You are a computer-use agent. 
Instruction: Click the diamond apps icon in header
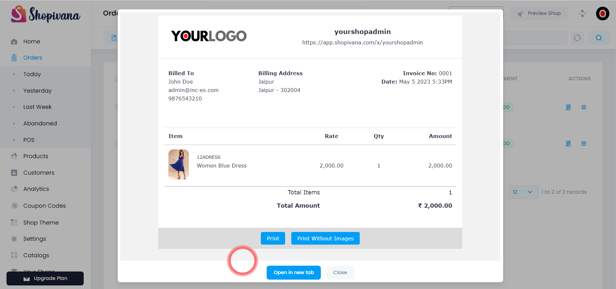pyautogui.click(x=582, y=13)
